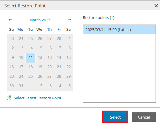
Task: Choose March 31 in the calendar grid
Action: [21, 86]
